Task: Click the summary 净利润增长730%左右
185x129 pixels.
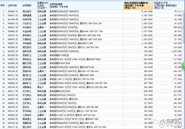Action: pos(59,55)
